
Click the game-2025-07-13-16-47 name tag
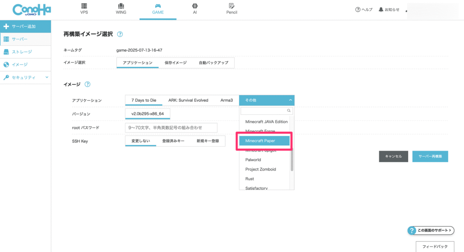(139, 50)
